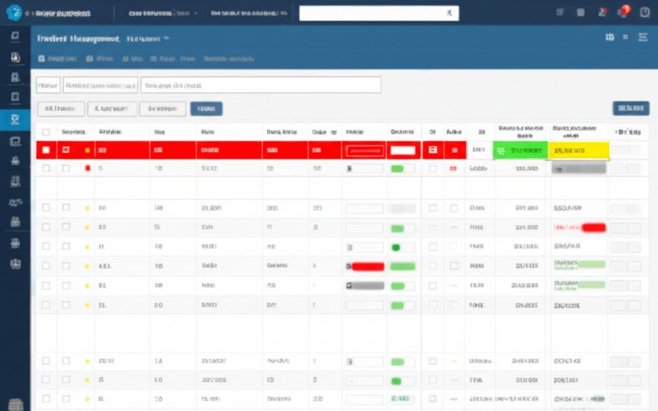The image size is (658, 411).
Task: Toggle the first checkbox in red highlighted row
Action: (46, 150)
